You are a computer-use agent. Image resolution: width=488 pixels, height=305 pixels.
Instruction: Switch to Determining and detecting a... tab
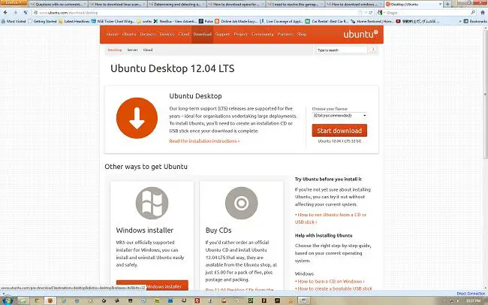tap(176, 5)
